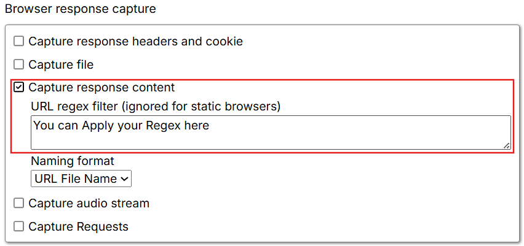Enable the Capture response headers and cookie checkbox
Screen dimensions: 524x246
(x=19, y=42)
